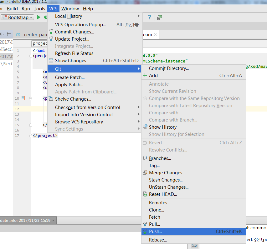The height and width of the screenshot is (249, 267).
Task: Click the Update Info 2017/11/23 tab
Action: click(28, 221)
